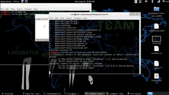Click 'data/xssf/resources/jscam.swf' terminal line

pos(71,48)
